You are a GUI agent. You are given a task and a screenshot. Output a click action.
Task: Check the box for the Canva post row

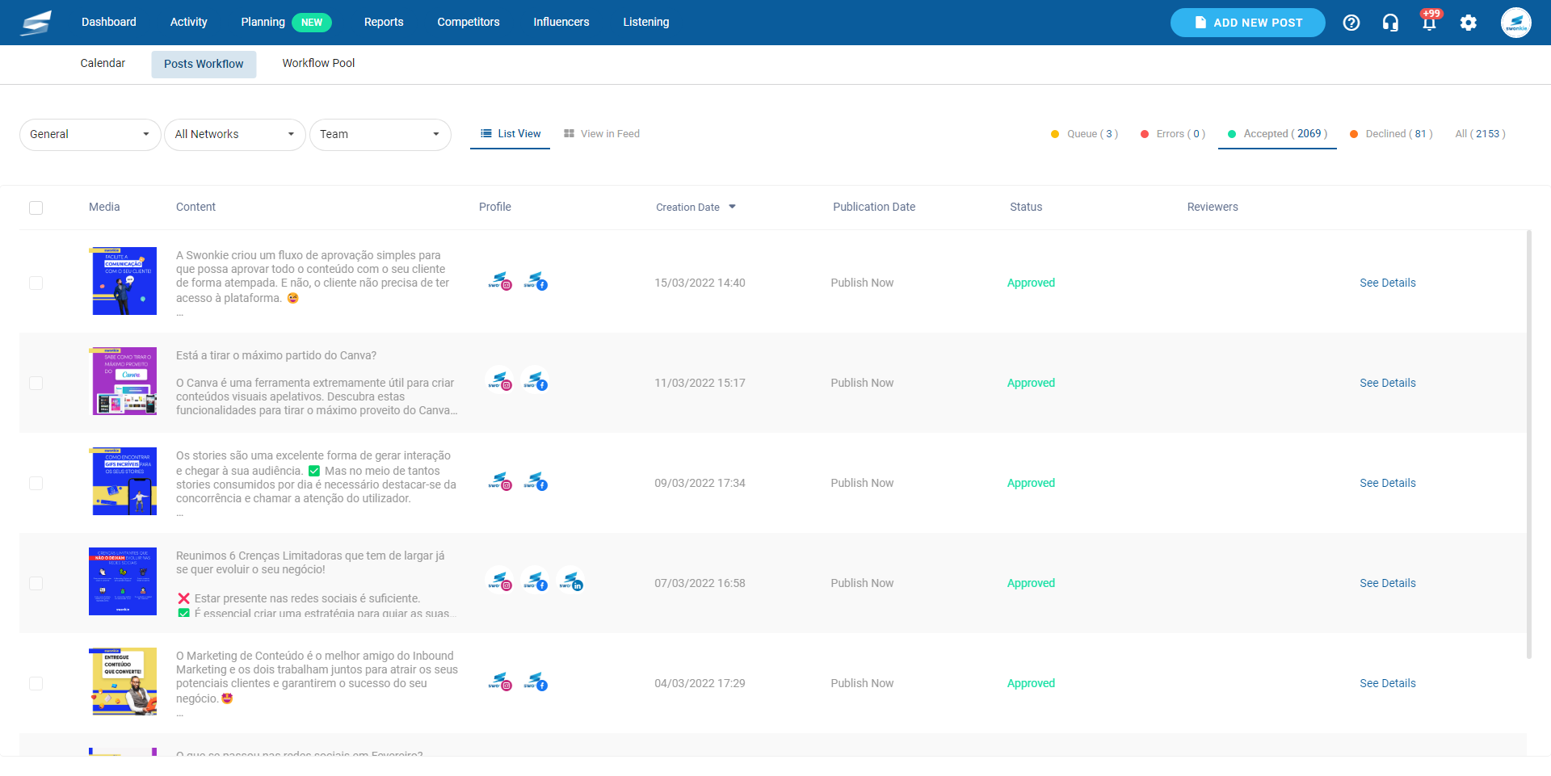[36, 384]
